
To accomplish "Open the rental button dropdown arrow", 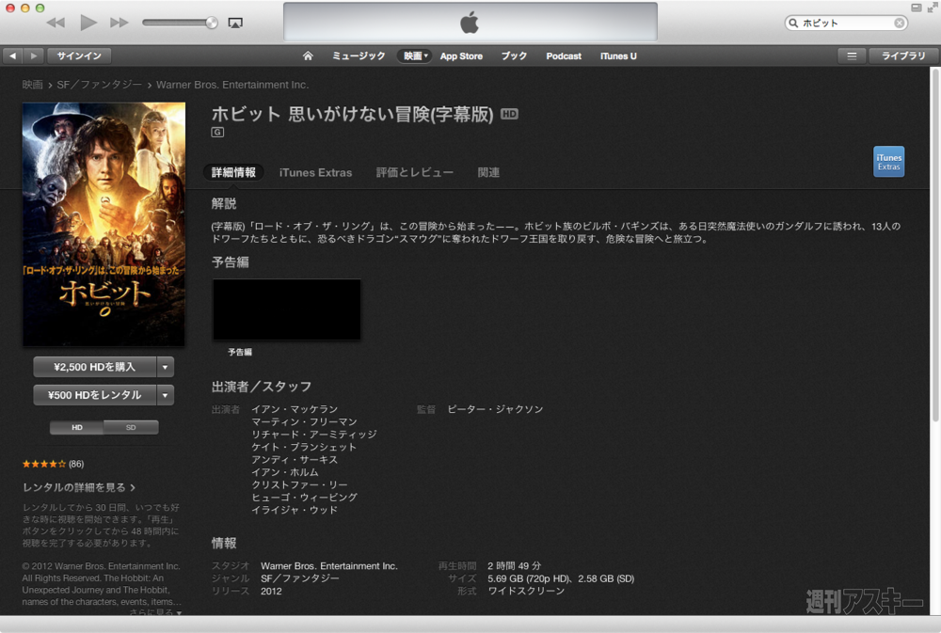I will tap(165, 395).
